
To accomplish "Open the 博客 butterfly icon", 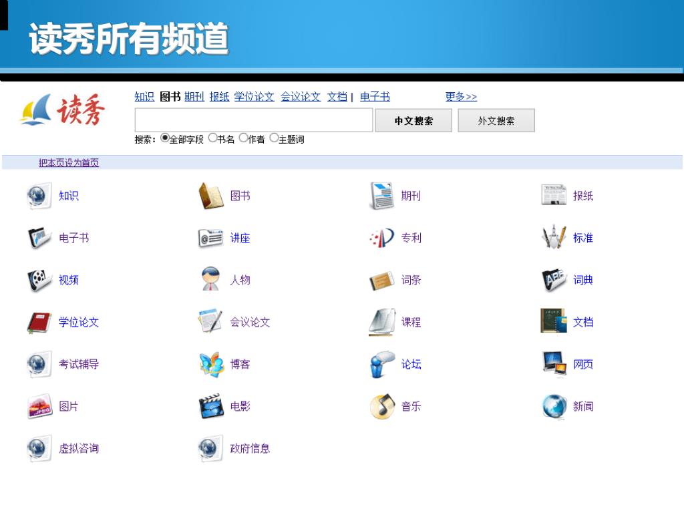I will [x=212, y=364].
